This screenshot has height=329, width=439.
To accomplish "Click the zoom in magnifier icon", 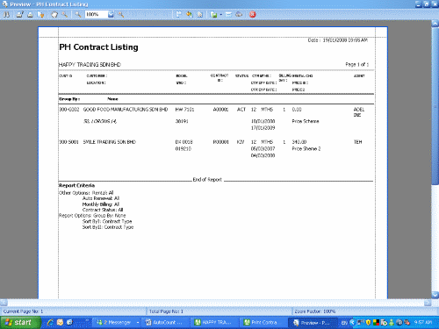I will click(x=121, y=14).
